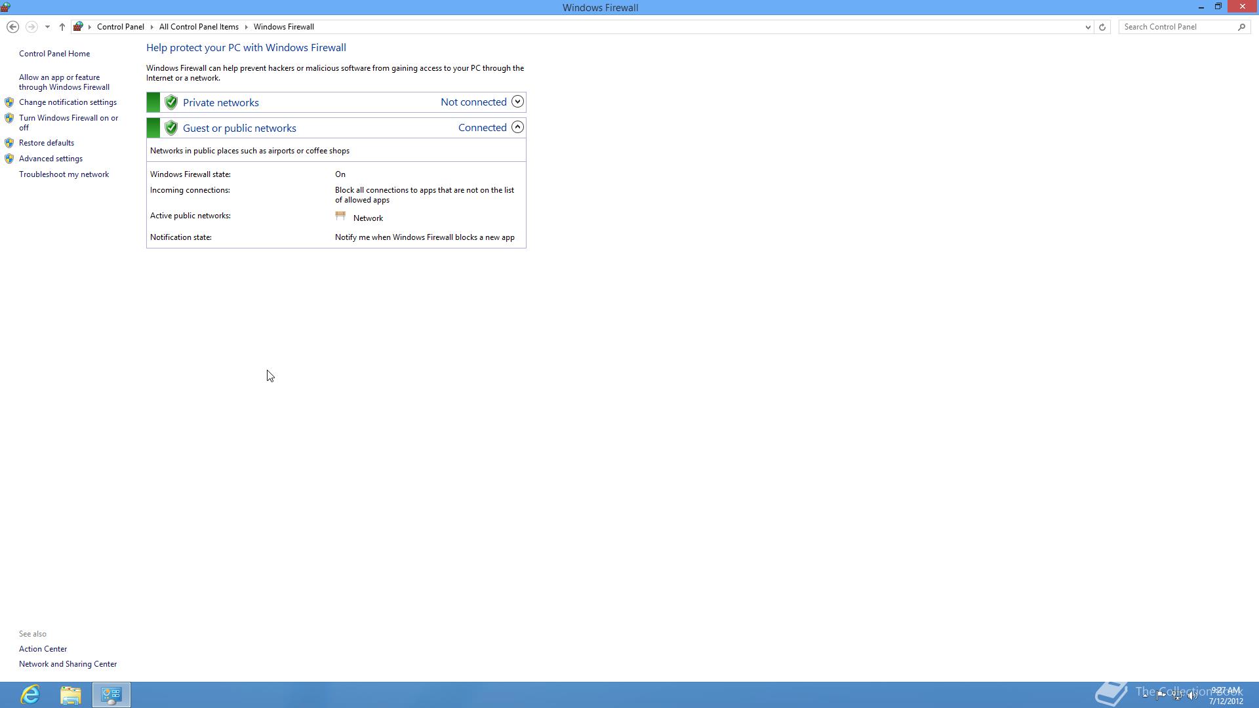Refresh the Windows Firewall page
Image resolution: width=1259 pixels, height=708 pixels.
[1102, 27]
